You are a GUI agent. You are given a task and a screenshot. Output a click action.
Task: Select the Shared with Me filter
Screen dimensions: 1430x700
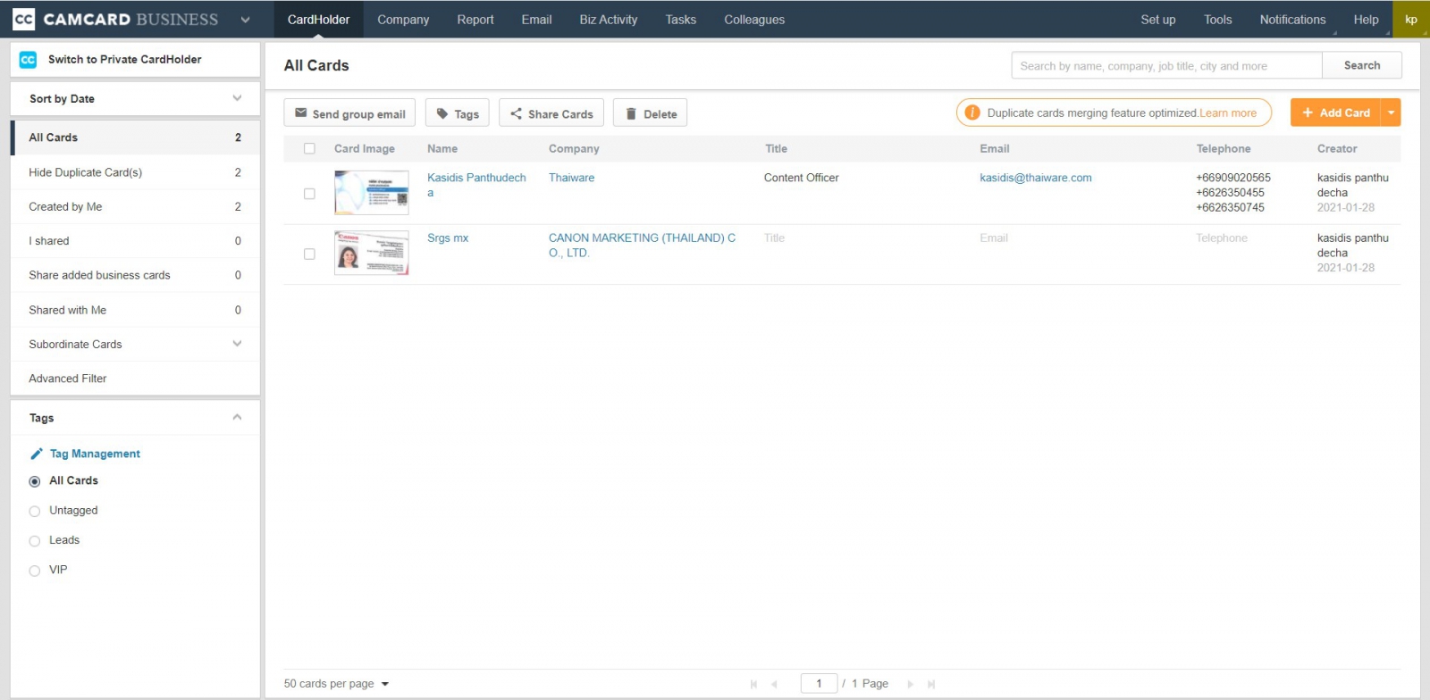[x=135, y=310]
